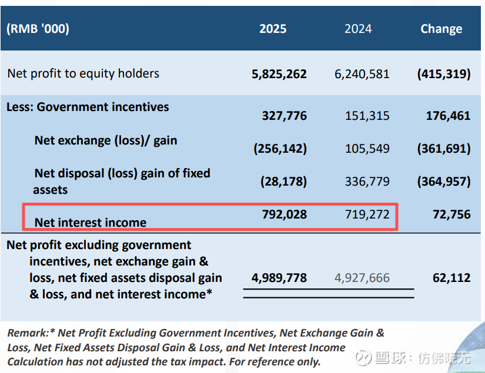Click the "Net interest income" label

[91, 223]
